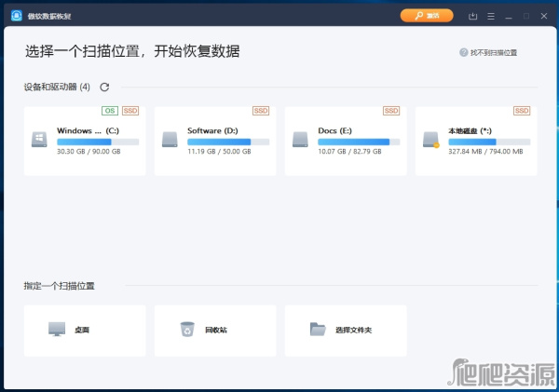The height and width of the screenshot is (392, 559).
Task: Click the 10.07 GB / 82.79 GB text
Action: click(x=349, y=152)
